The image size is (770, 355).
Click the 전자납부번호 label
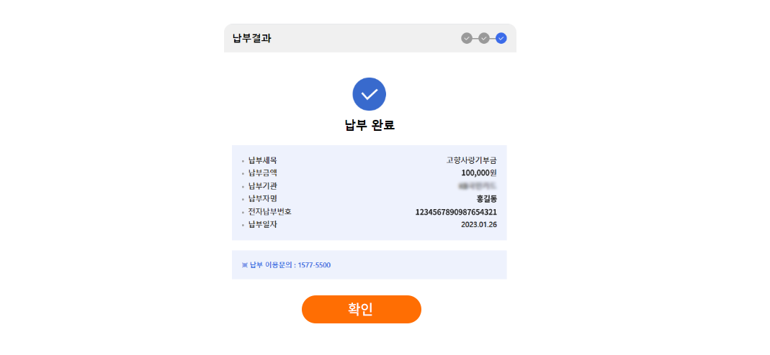[x=269, y=212]
